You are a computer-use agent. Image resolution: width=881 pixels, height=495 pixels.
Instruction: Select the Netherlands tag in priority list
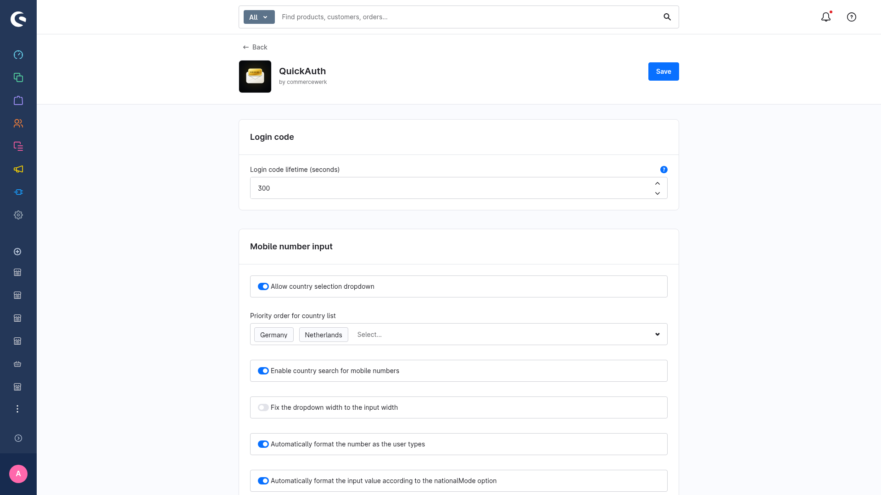[x=323, y=335]
